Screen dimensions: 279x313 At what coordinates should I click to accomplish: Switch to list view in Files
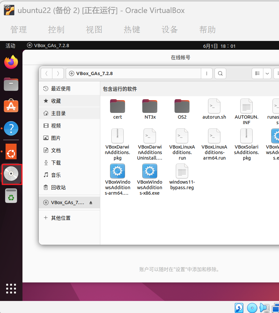pos(258,73)
